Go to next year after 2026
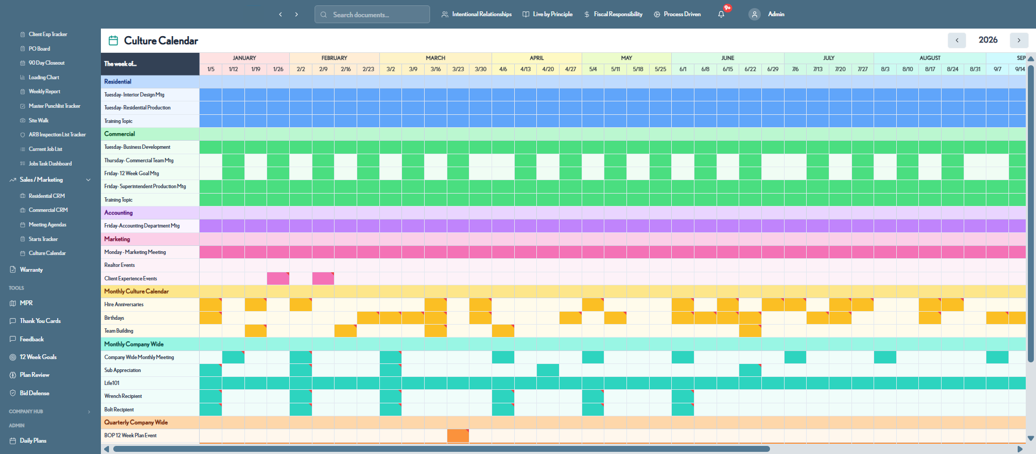The width and height of the screenshot is (1036, 454). click(1019, 40)
